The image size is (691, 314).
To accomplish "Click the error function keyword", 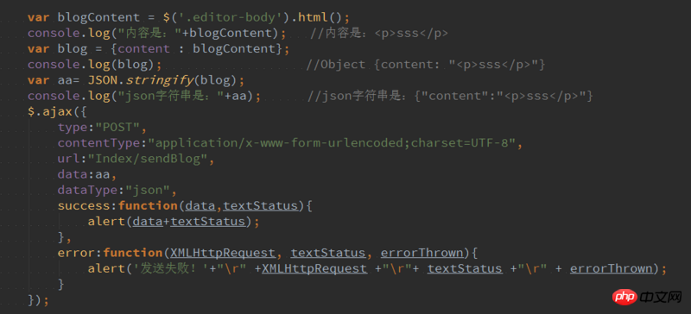I will pos(133,253).
